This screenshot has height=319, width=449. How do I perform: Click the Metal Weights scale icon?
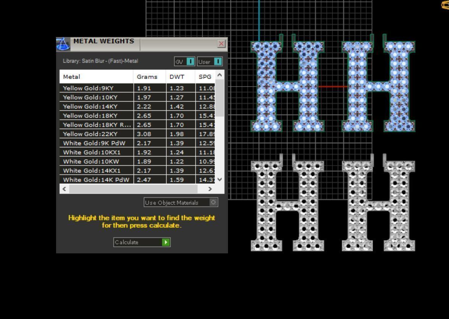(63, 44)
